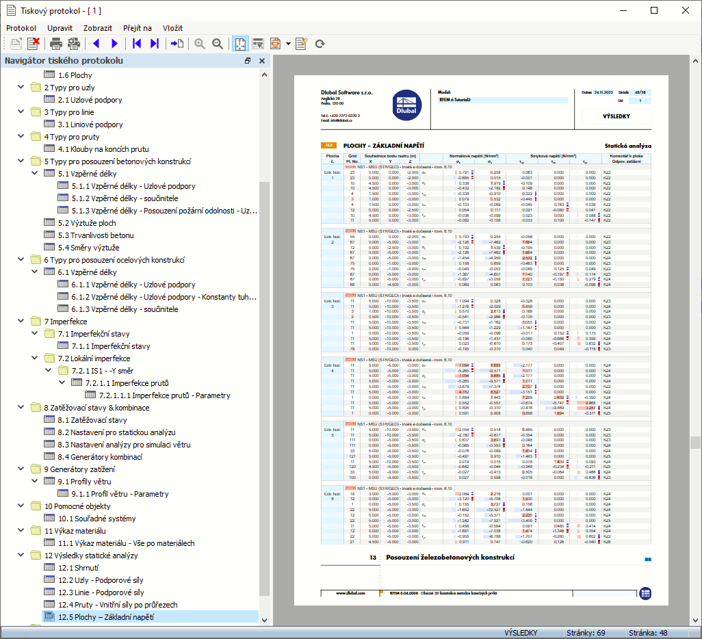Click the zoom in magnifier icon
The width and height of the screenshot is (702, 639).
pos(200,43)
